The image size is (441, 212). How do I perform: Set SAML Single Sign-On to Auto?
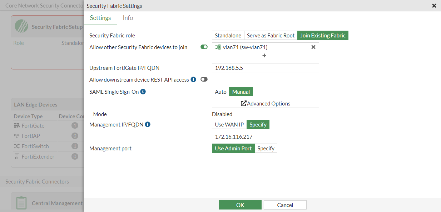(220, 92)
